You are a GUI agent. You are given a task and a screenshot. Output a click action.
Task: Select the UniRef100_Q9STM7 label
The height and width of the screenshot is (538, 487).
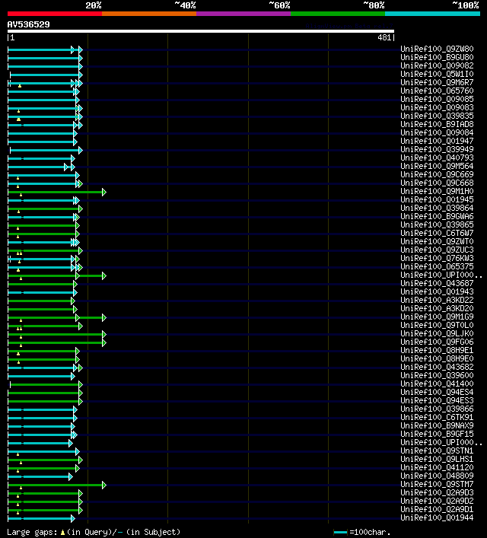point(437,484)
